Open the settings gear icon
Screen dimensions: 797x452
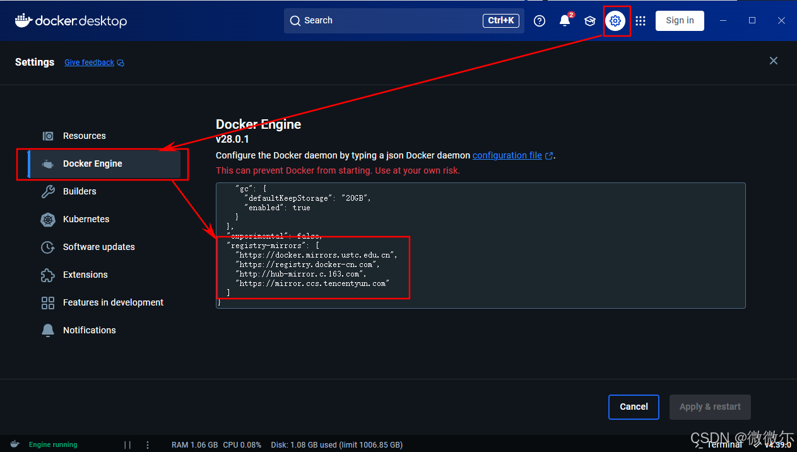click(615, 21)
